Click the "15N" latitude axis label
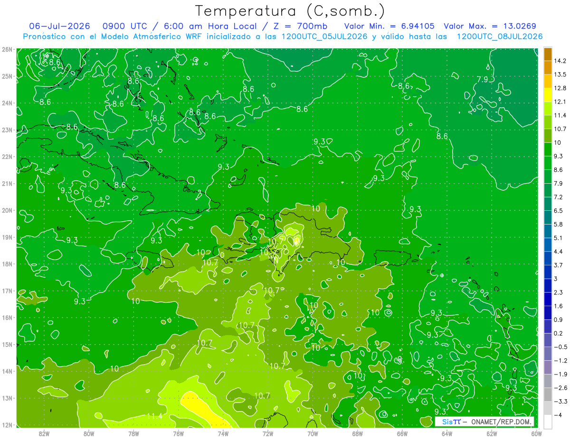 click(7, 345)
